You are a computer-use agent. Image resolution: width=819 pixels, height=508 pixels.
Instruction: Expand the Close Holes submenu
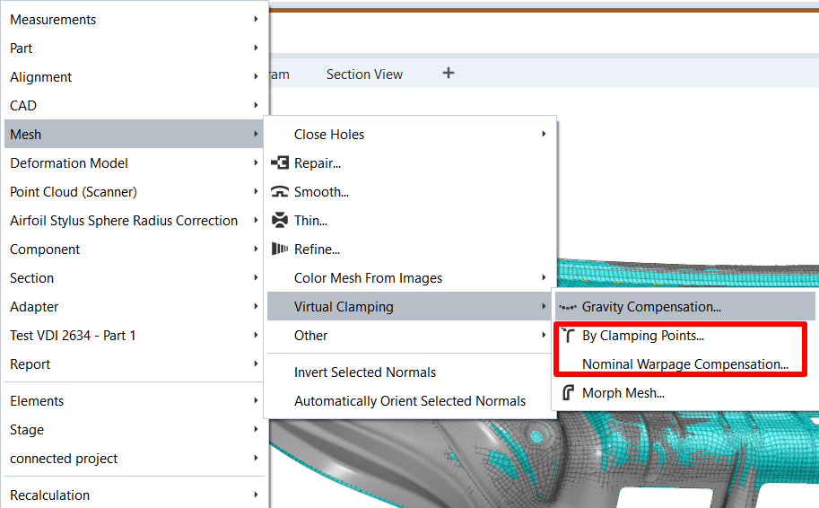(x=544, y=135)
